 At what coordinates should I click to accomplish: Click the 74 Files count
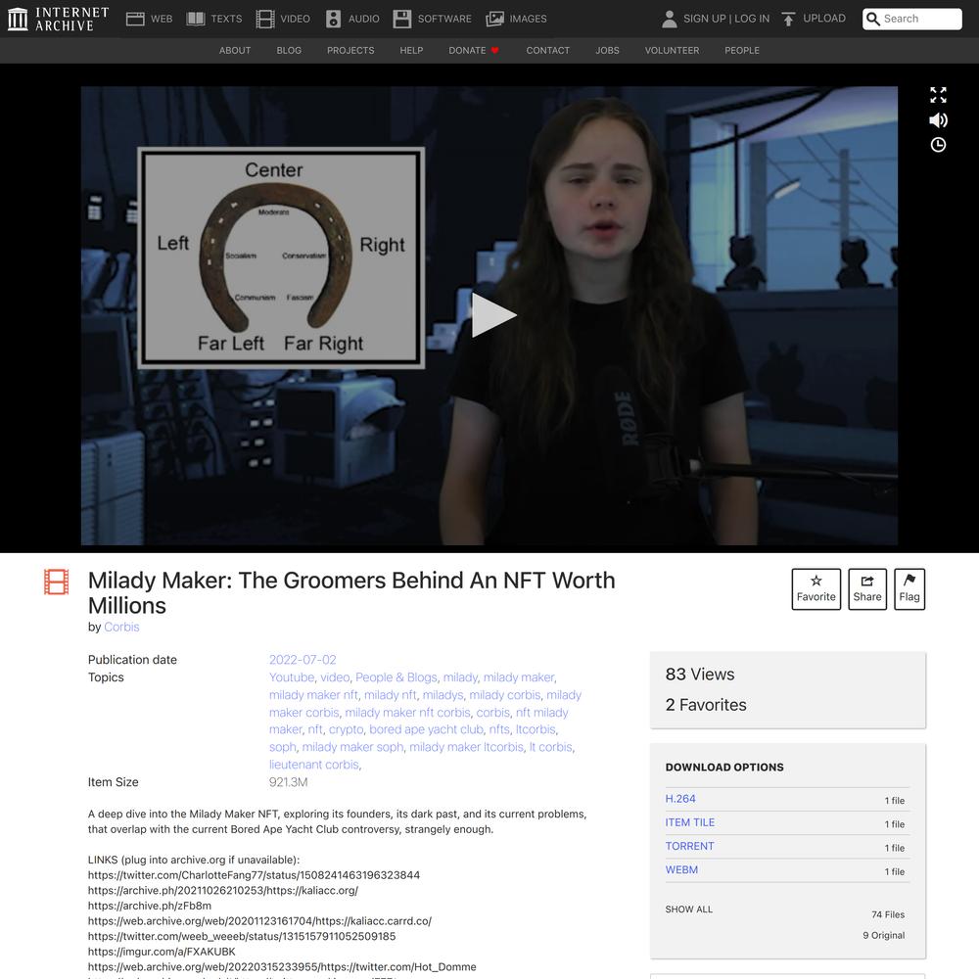pyautogui.click(x=888, y=914)
